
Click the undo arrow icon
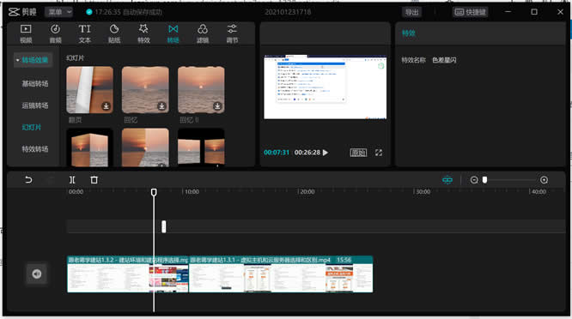pyautogui.click(x=28, y=180)
